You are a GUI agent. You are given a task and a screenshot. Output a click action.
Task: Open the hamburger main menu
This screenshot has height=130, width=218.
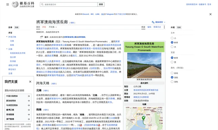7,4
